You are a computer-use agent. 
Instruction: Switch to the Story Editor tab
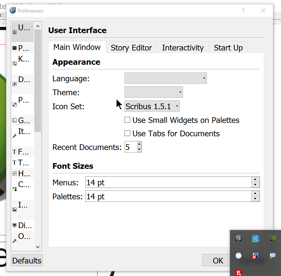[131, 48]
